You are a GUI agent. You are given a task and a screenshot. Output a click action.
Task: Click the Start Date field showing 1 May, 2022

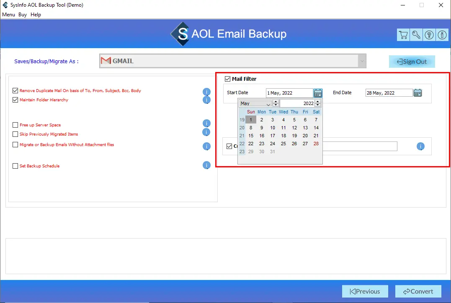(x=289, y=93)
